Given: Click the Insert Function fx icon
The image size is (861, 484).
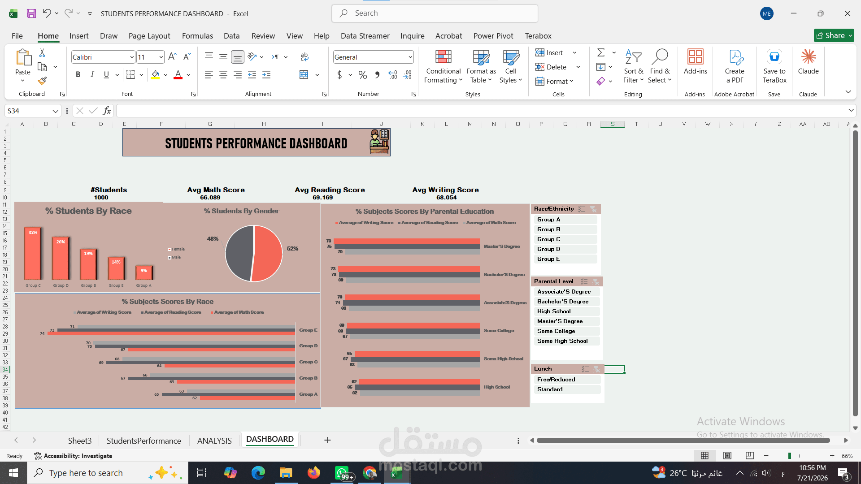Looking at the screenshot, I should tap(107, 111).
